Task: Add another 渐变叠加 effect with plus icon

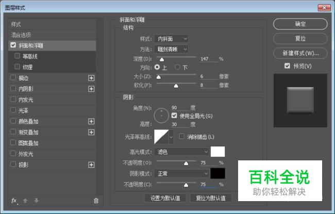Action: coord(91,133)
